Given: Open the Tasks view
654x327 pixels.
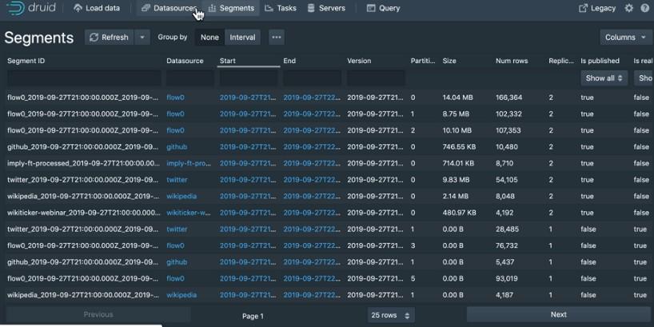Looking at the screenshot, I should [x=281, y=8].
